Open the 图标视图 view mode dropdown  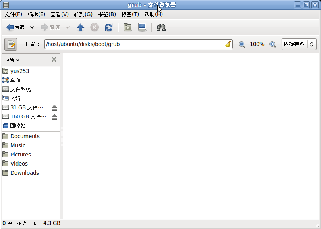(x=299, y=44)
